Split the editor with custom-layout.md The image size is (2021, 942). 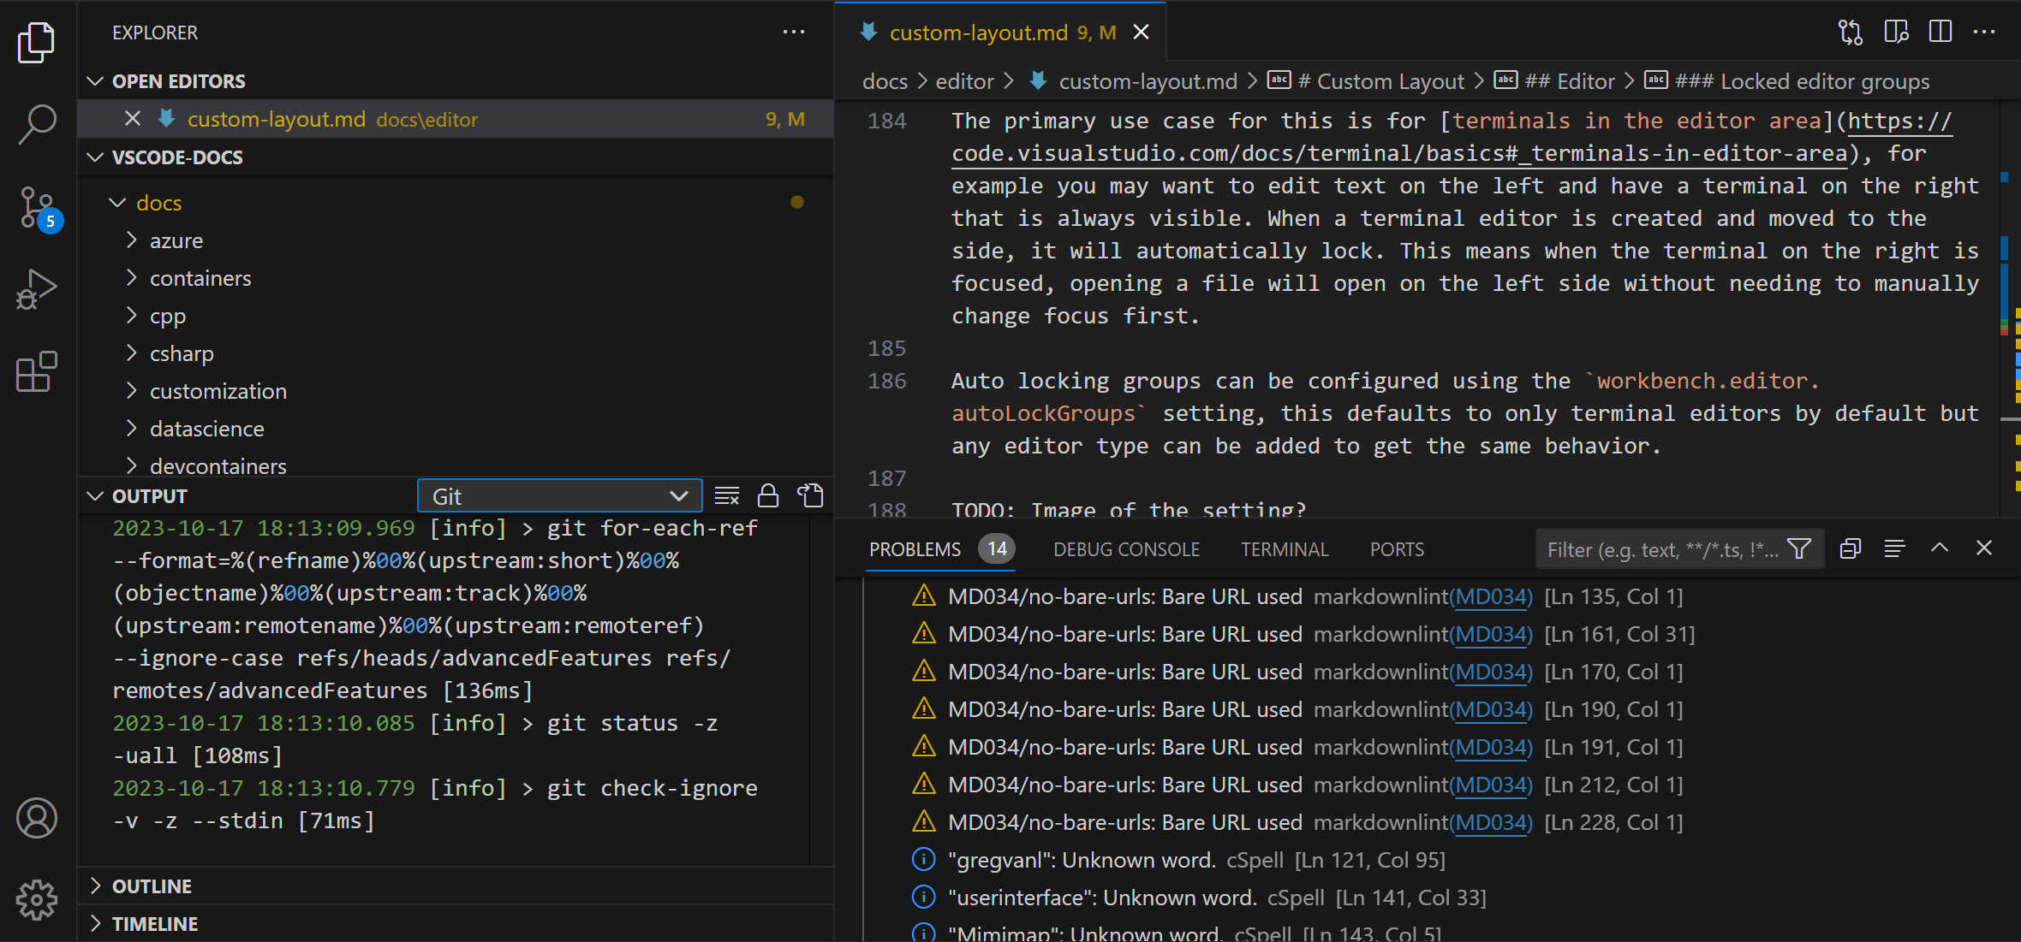(1940, 32)
